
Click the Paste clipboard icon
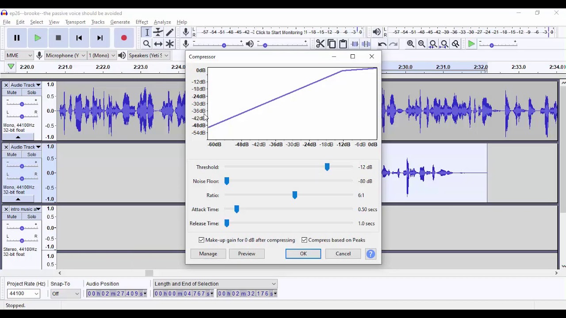point(343,44)
